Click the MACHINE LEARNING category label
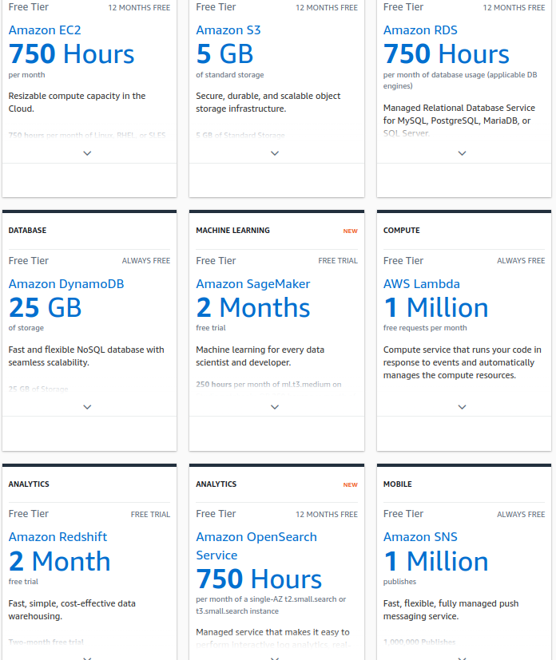The image size is (556, 660). (x=233, y=231)
